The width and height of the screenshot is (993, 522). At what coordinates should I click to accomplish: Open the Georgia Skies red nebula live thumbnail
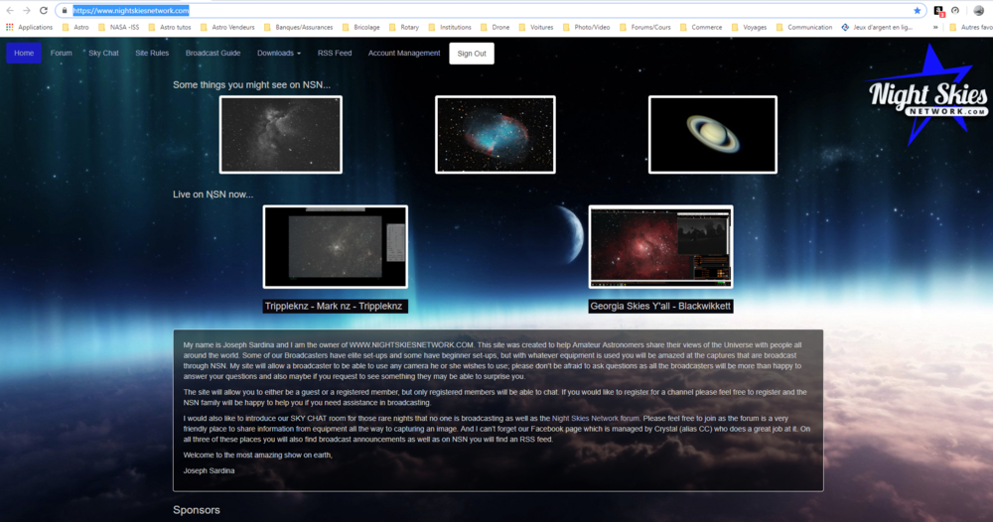pyautogui.click(x=660, y=247)
